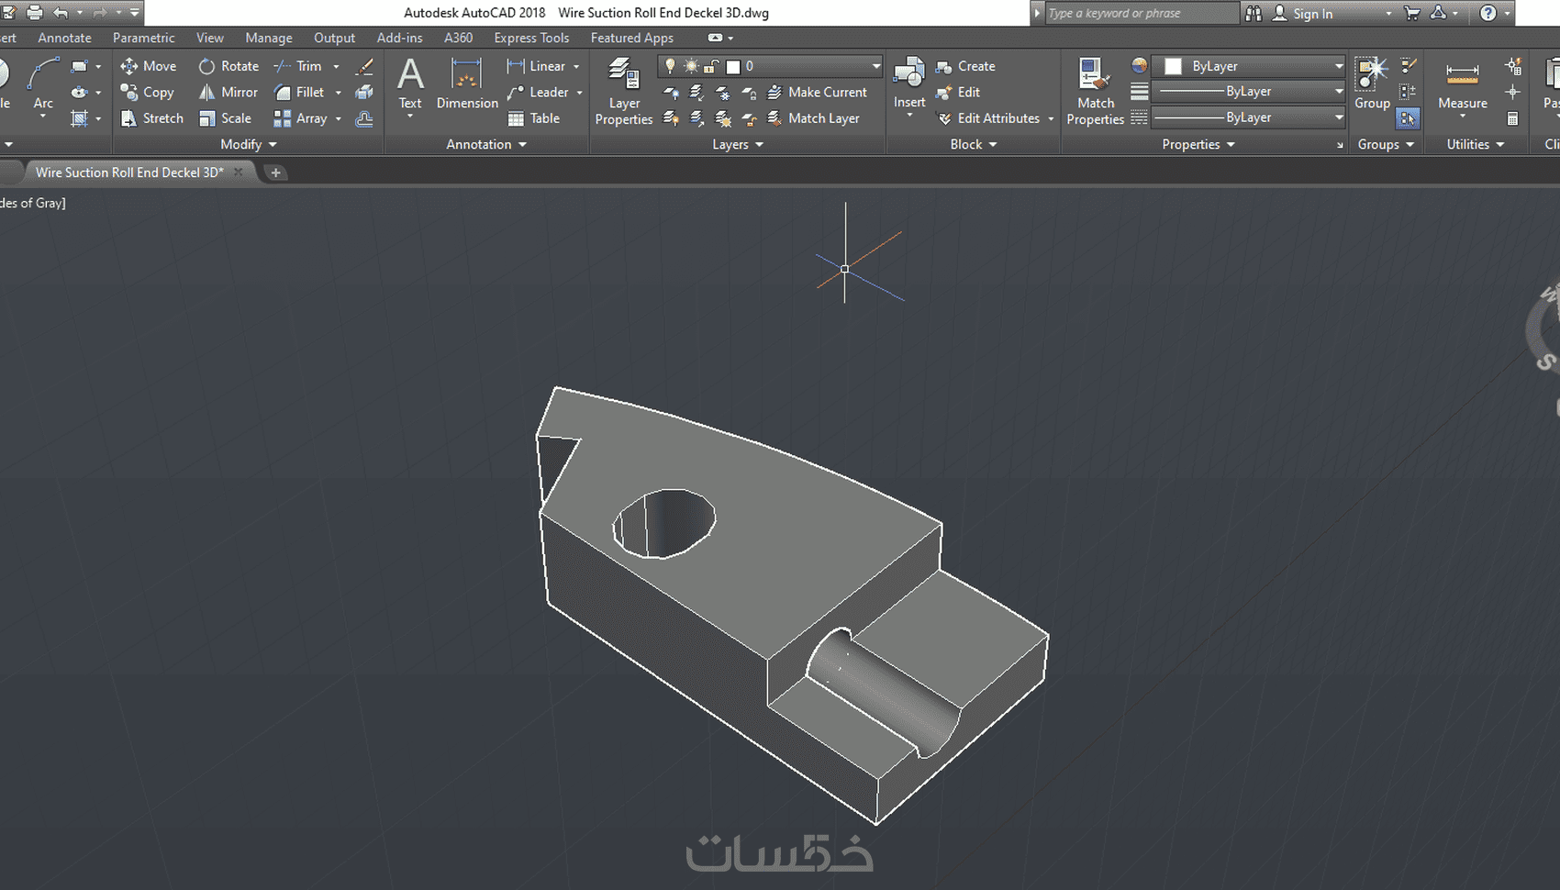Click the Erase tool icon
Screen dimensions: 1560x890
tap(364, 66)
